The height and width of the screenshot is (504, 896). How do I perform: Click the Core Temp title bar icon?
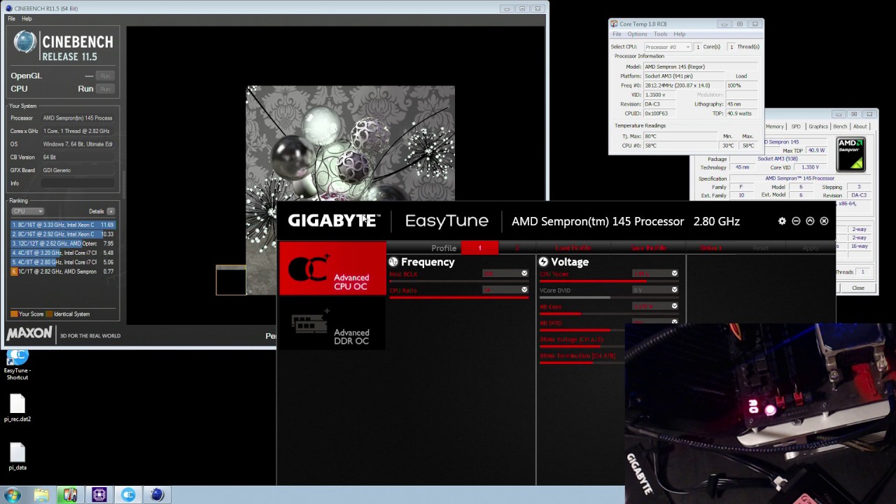pos(614,24)
